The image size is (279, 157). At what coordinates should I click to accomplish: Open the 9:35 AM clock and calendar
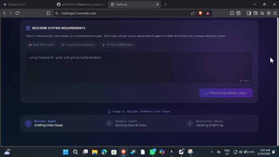[x=264, y=152]
